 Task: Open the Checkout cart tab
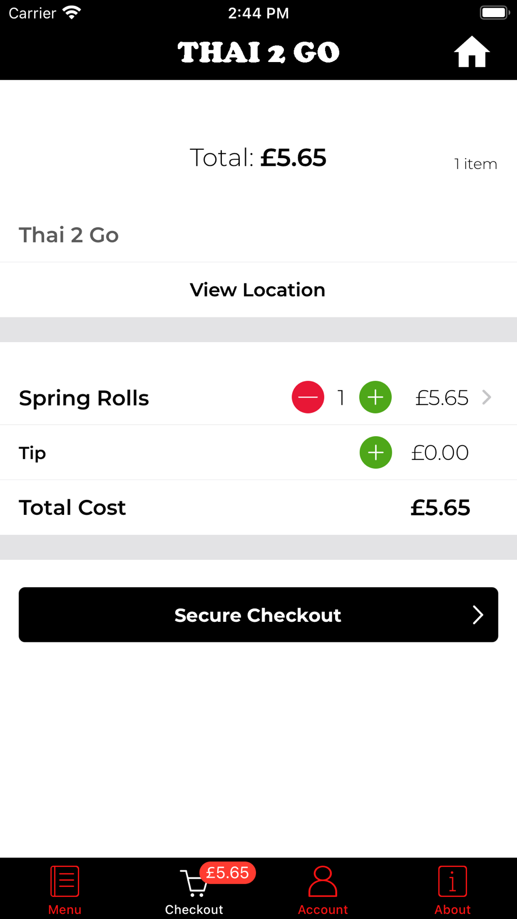pos(194,890)
